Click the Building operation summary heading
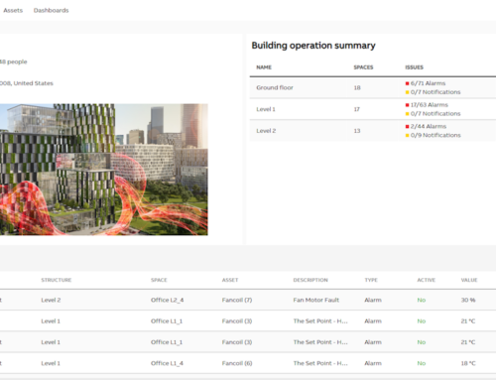Screen dimensions: 496x380 (x=313, y=46)
